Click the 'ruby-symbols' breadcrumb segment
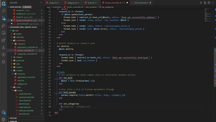216x122 pixels. click(91, 7)
